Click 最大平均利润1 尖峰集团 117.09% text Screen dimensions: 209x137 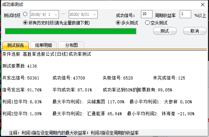pyautogui.click(x=88, y=102)
